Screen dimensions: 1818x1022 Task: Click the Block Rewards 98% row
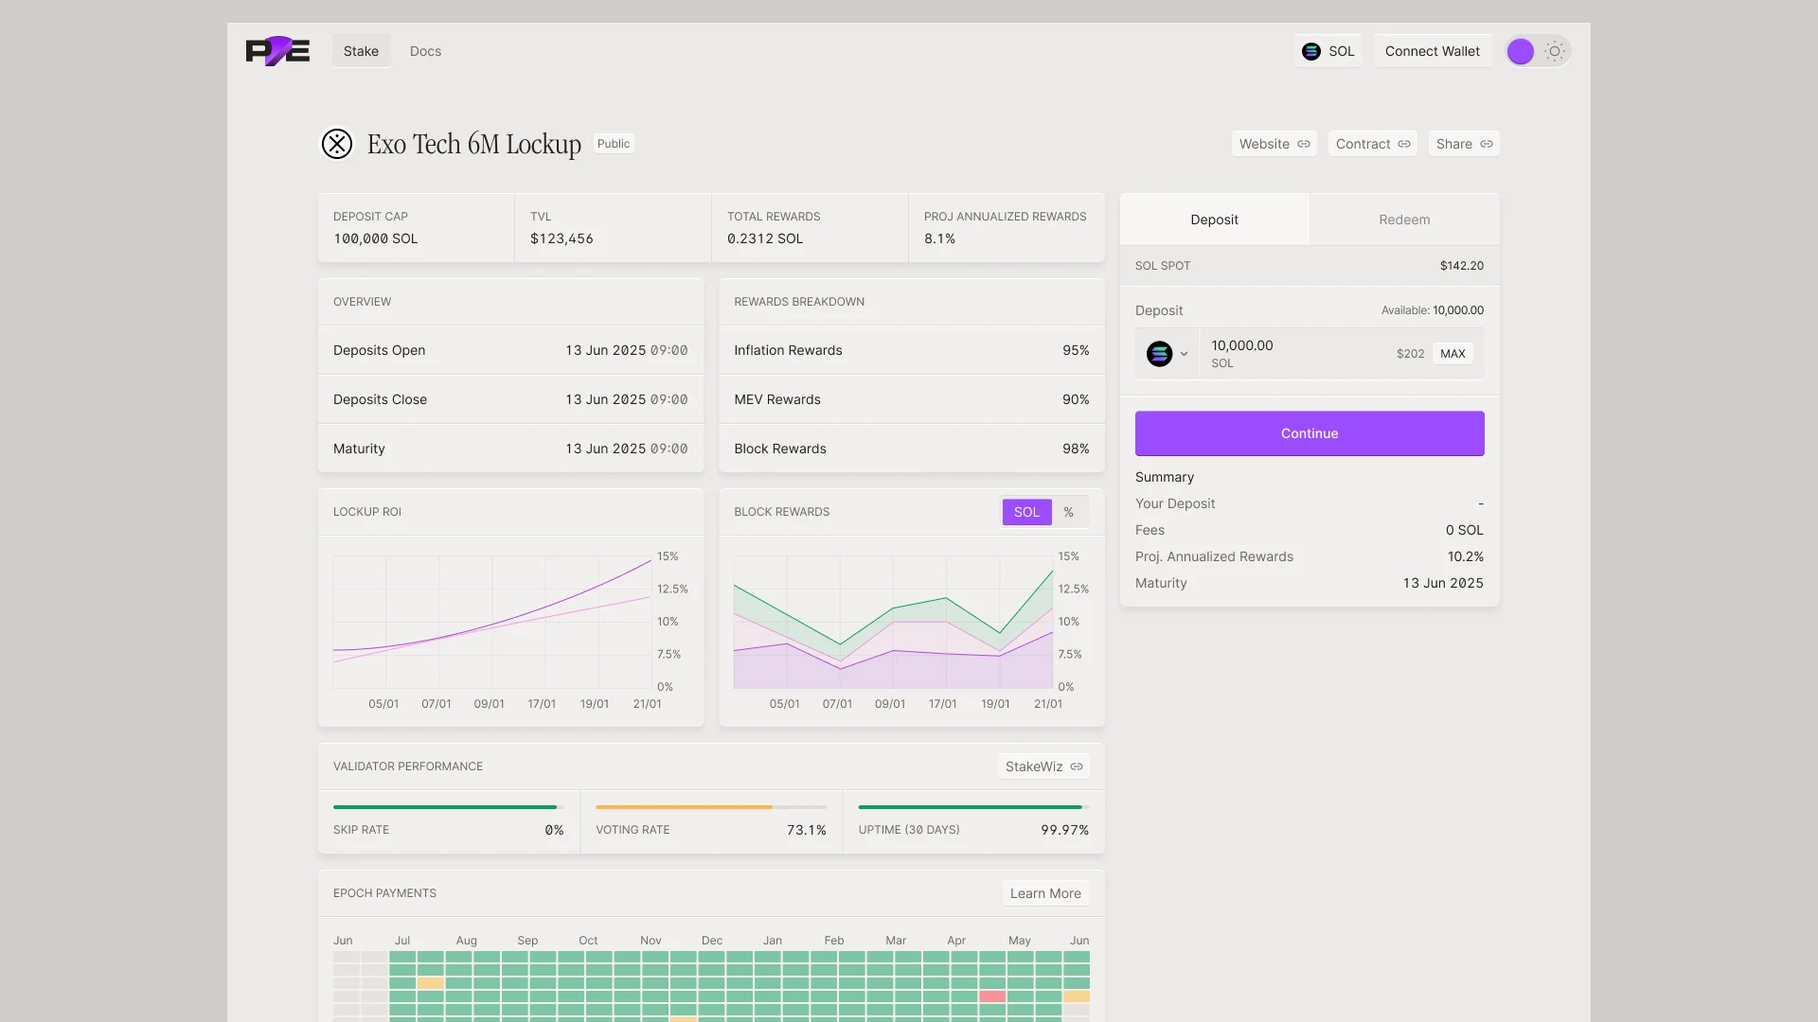[912, 449]
